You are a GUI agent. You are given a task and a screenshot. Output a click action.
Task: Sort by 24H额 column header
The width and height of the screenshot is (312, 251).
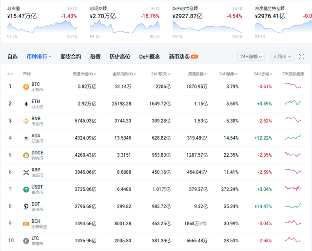coord(160,74)
